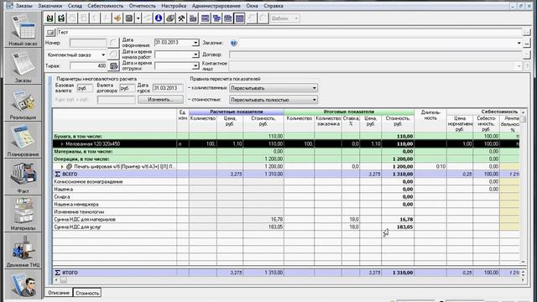Click the orange toolbar icon

(117, 18)
